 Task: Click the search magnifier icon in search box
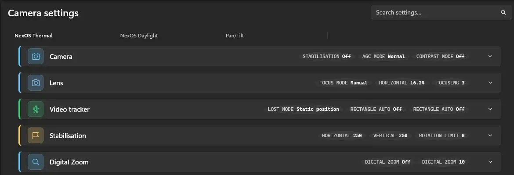tap(503, 12)
